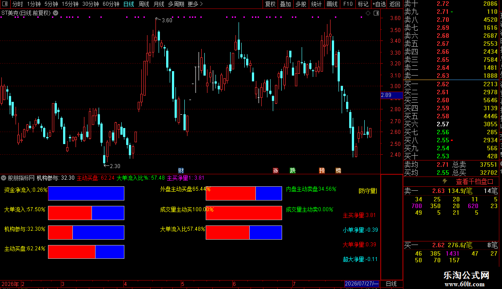Select the 5分钟 period

point(51,4)
